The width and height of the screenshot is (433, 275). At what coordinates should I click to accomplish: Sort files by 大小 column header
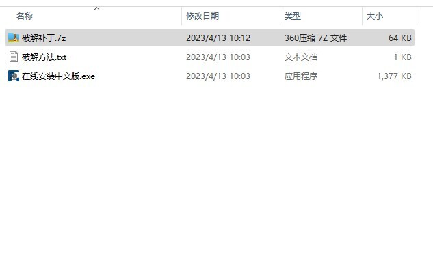click(375, 16)
